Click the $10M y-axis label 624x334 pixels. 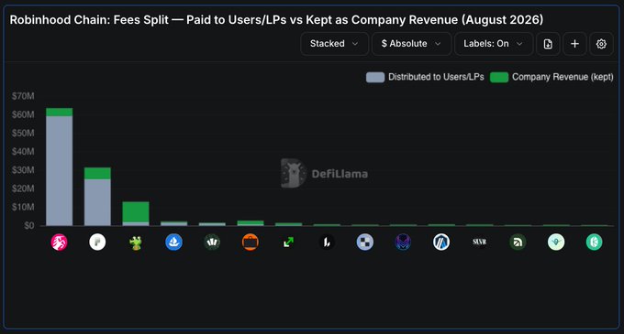pos(23,207)
